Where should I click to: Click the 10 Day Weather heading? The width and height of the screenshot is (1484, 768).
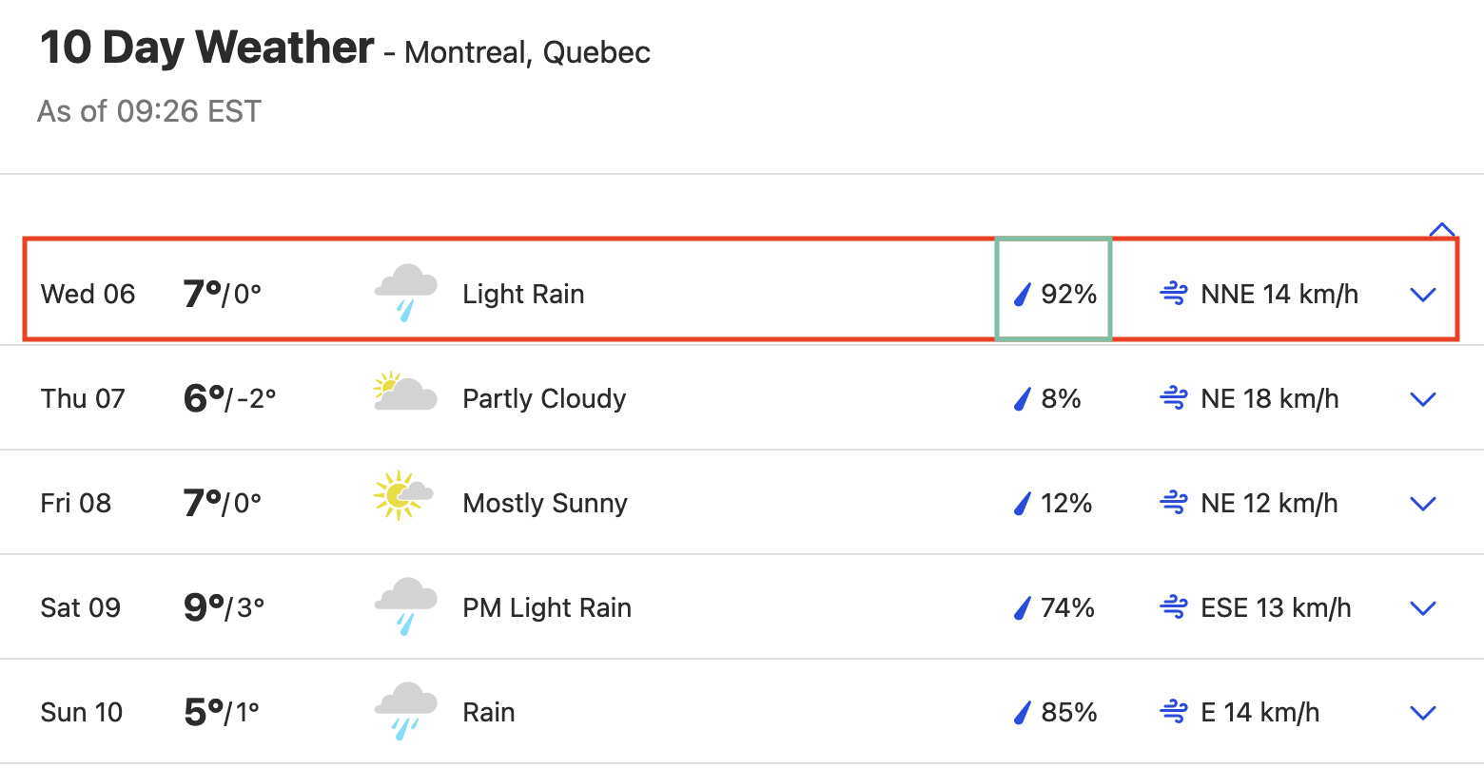pos(207,48)
